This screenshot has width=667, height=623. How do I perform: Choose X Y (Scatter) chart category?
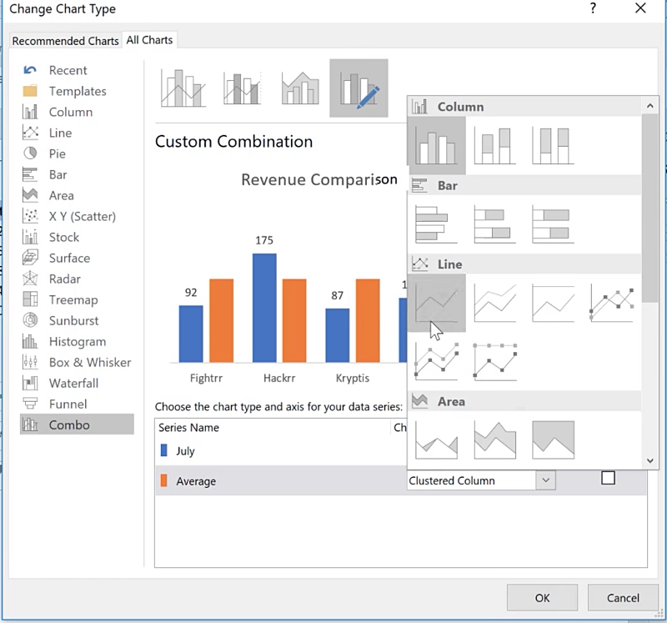click(x=82, y=216)
